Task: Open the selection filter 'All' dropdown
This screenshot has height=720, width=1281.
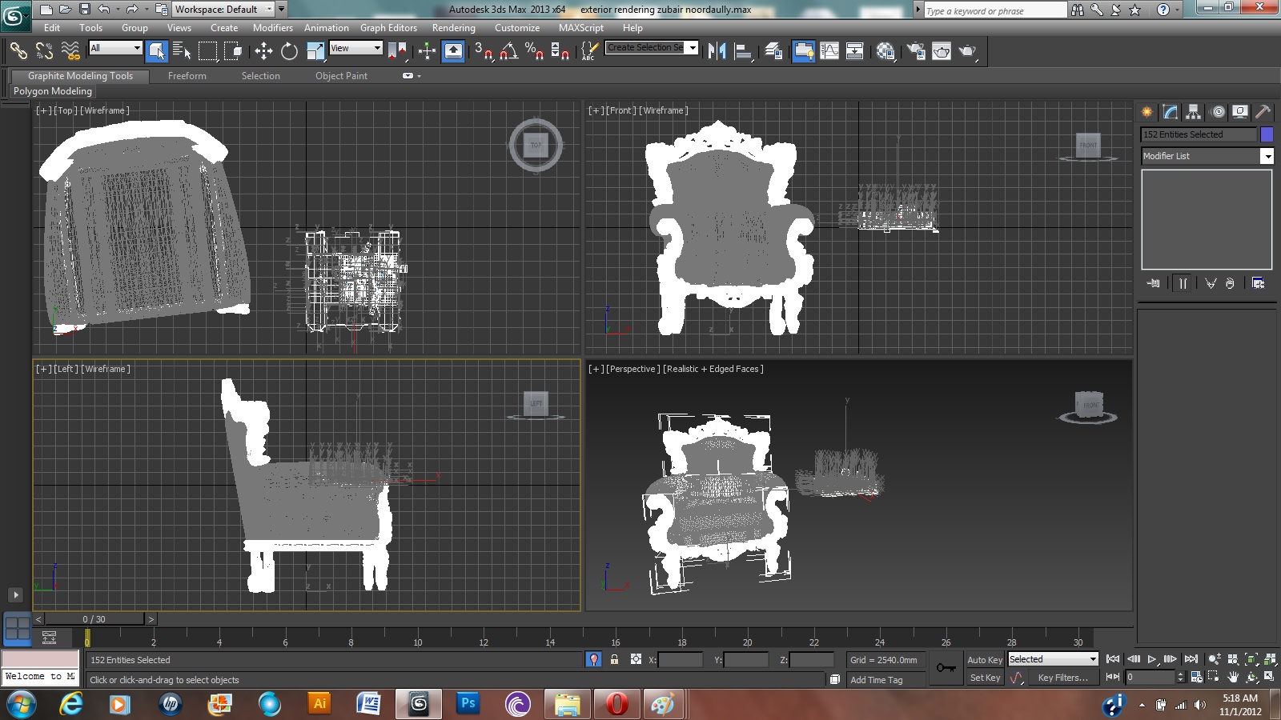Action: pos(115,48)
